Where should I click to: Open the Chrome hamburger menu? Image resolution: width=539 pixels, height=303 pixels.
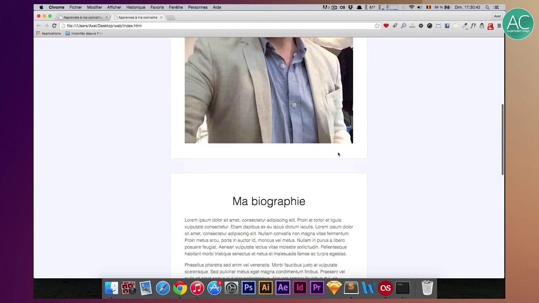[499, 26]
